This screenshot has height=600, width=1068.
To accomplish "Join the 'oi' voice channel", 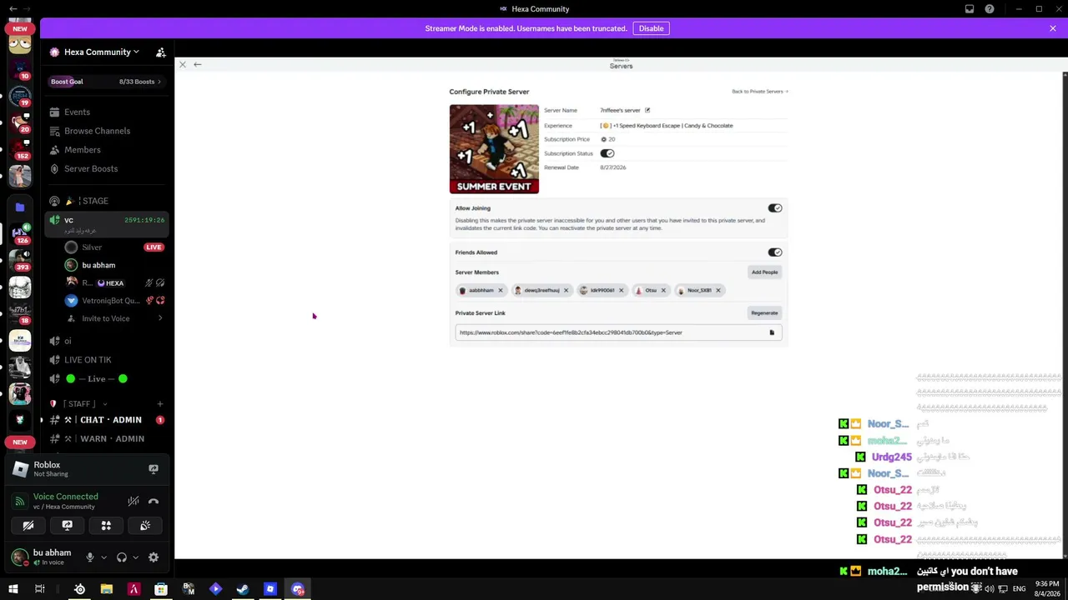I will tap(107, 341).
